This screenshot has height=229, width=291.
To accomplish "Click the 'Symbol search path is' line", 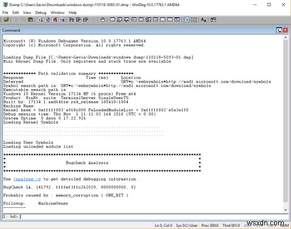I will [107, 86].
